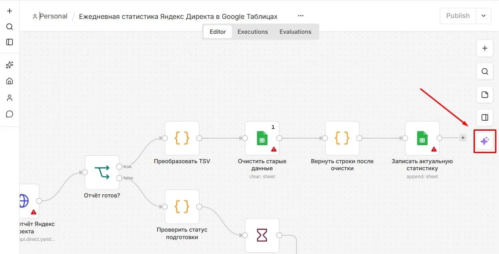The image size is (499, 254).
Task: Click warning triangle on the HTTP globe node
Action: [33, 212]
